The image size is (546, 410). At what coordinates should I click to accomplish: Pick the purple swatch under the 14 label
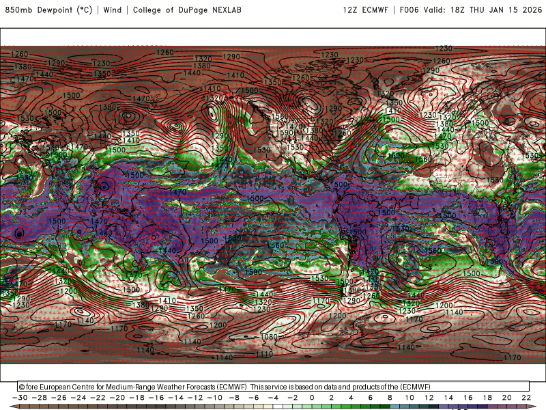453,407
